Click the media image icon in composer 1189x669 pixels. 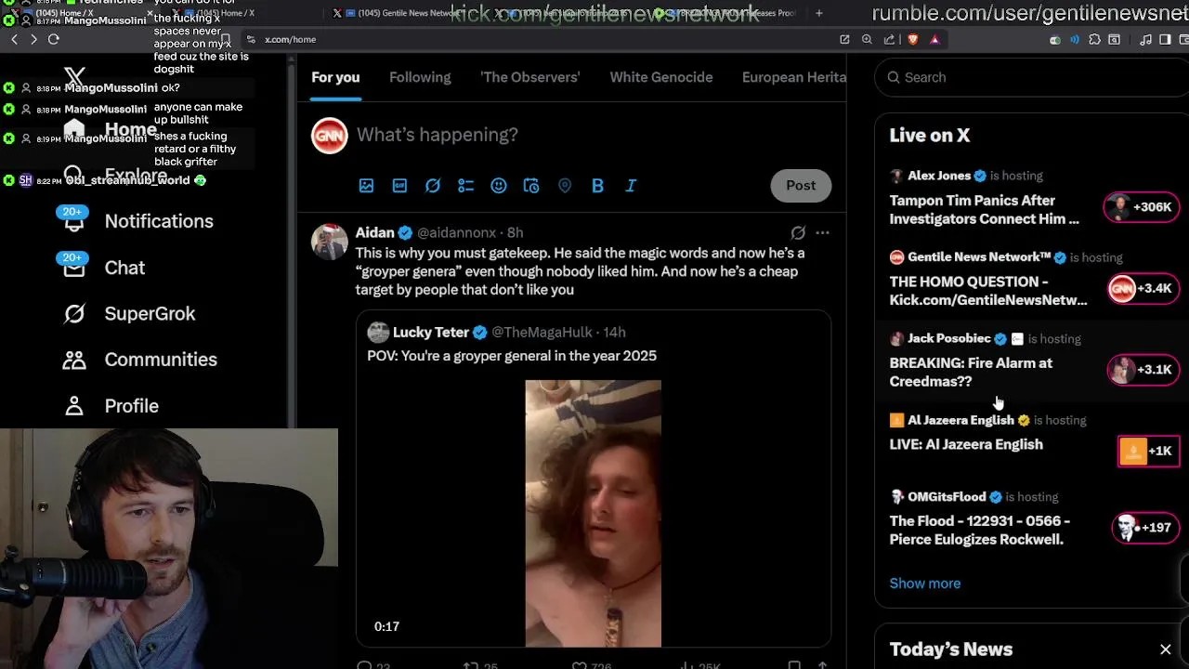coord(366,186)
